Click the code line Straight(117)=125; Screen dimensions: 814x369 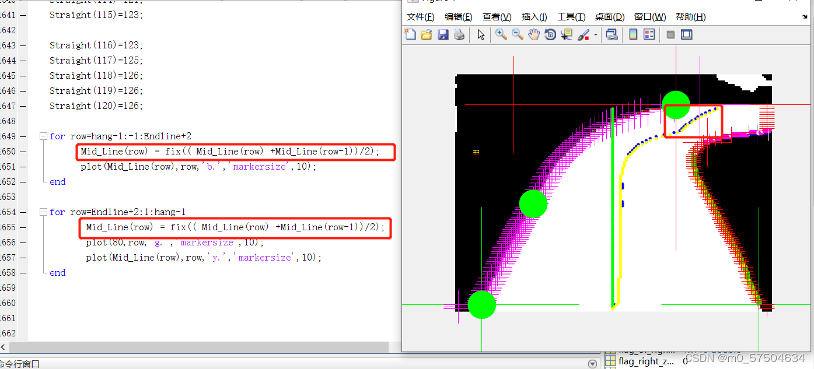point(96,60)
